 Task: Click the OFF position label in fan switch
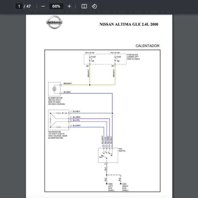tap(101, 157)
